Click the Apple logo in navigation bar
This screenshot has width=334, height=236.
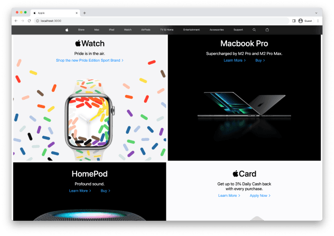[x=67, y=30]
